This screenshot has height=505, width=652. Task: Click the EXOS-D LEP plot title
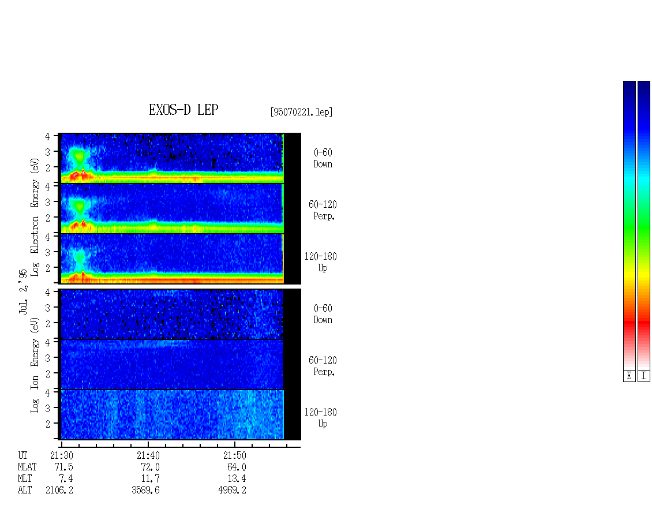pyautogui.click(x=183, y=110)
